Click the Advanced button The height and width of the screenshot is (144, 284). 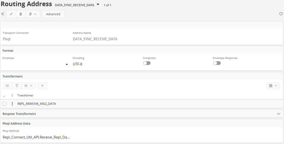click(53, 14)
